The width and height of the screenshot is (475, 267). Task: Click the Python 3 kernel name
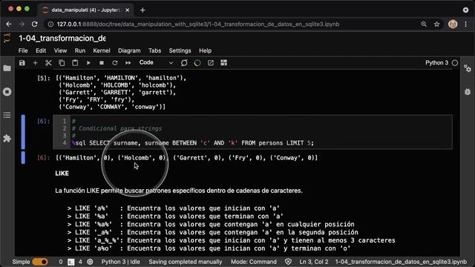[436, 62]
